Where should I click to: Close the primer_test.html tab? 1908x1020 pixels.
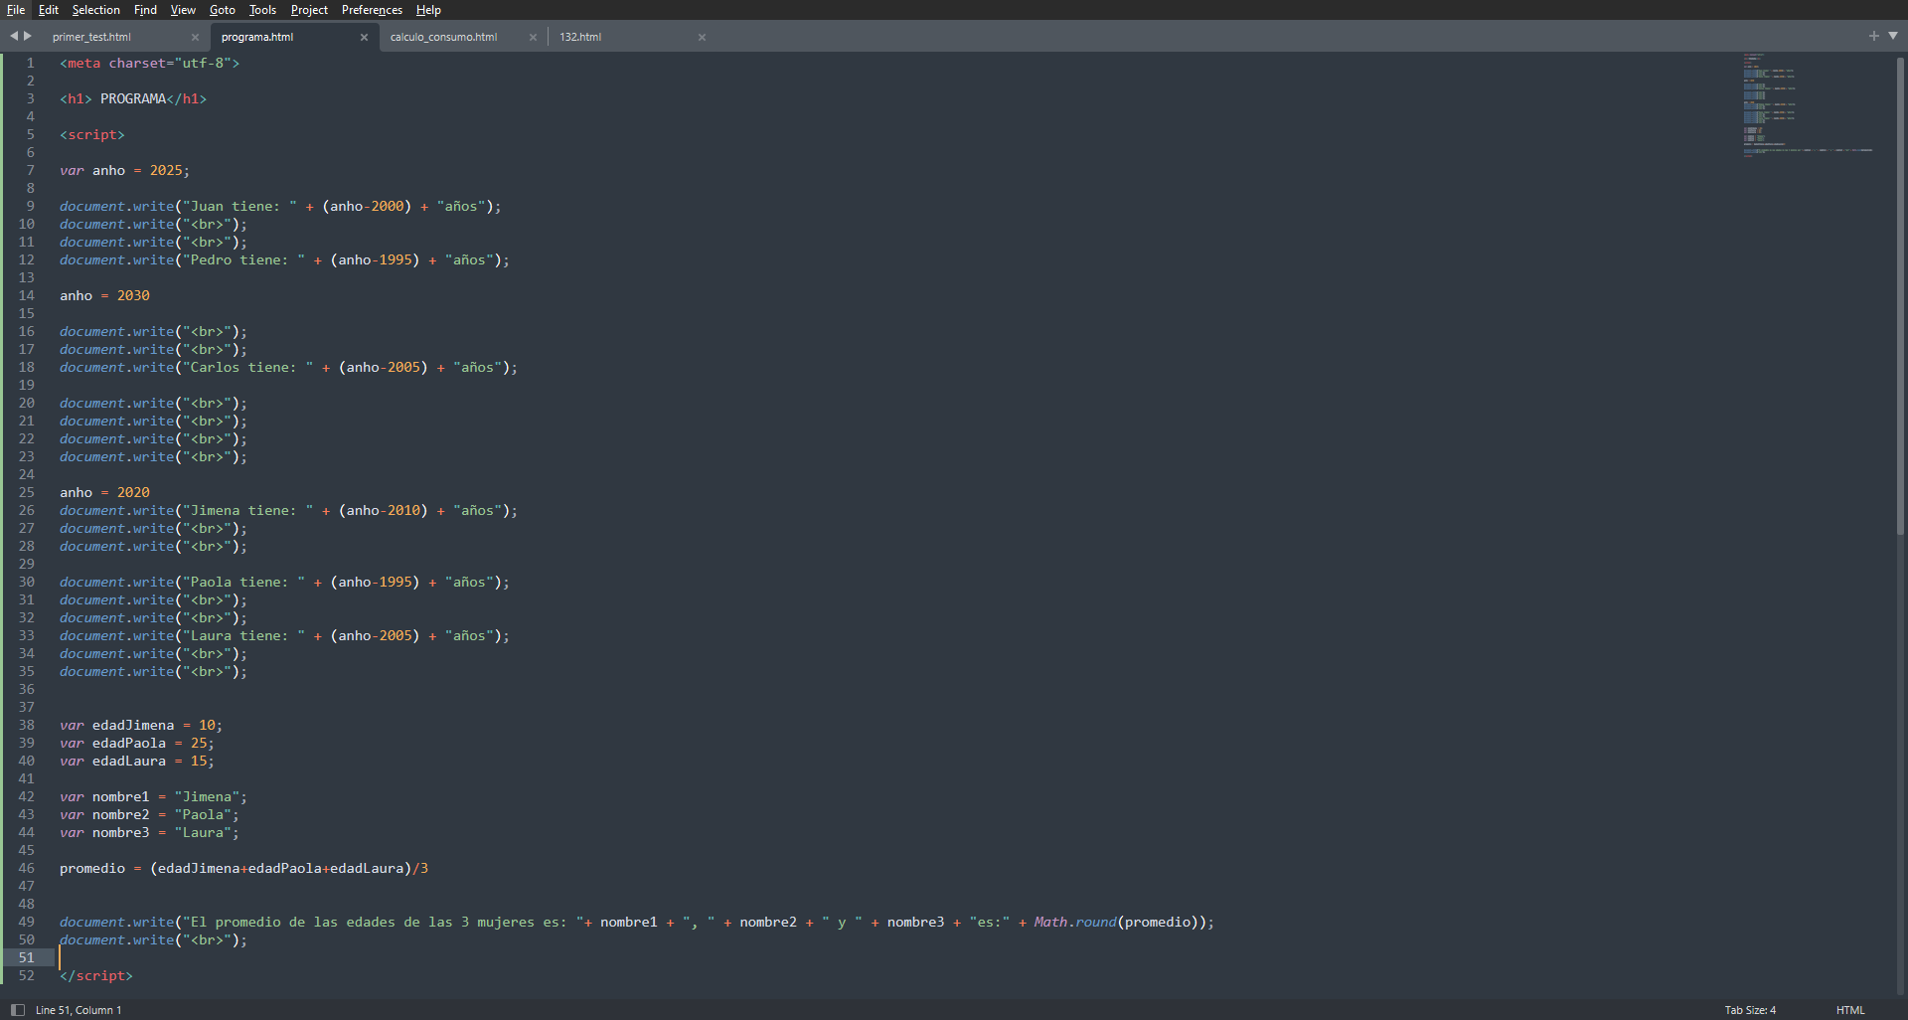[x=195, y=37]
